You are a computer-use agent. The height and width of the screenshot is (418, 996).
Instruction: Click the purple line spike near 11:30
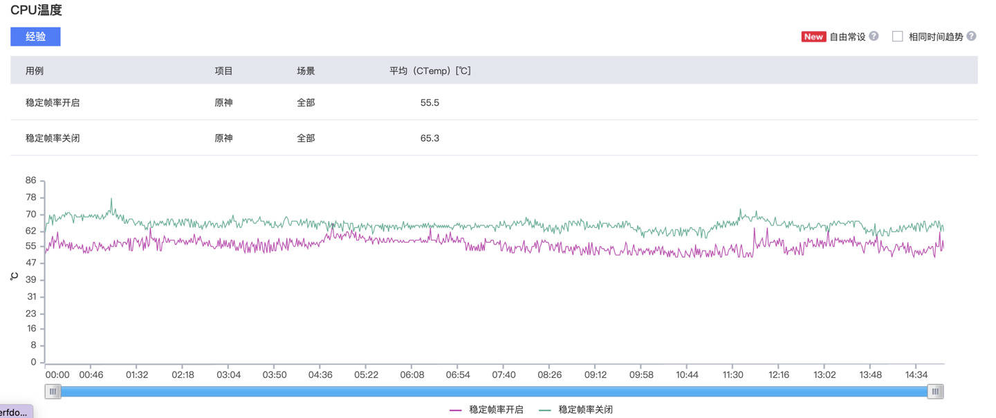click(754, 230)
